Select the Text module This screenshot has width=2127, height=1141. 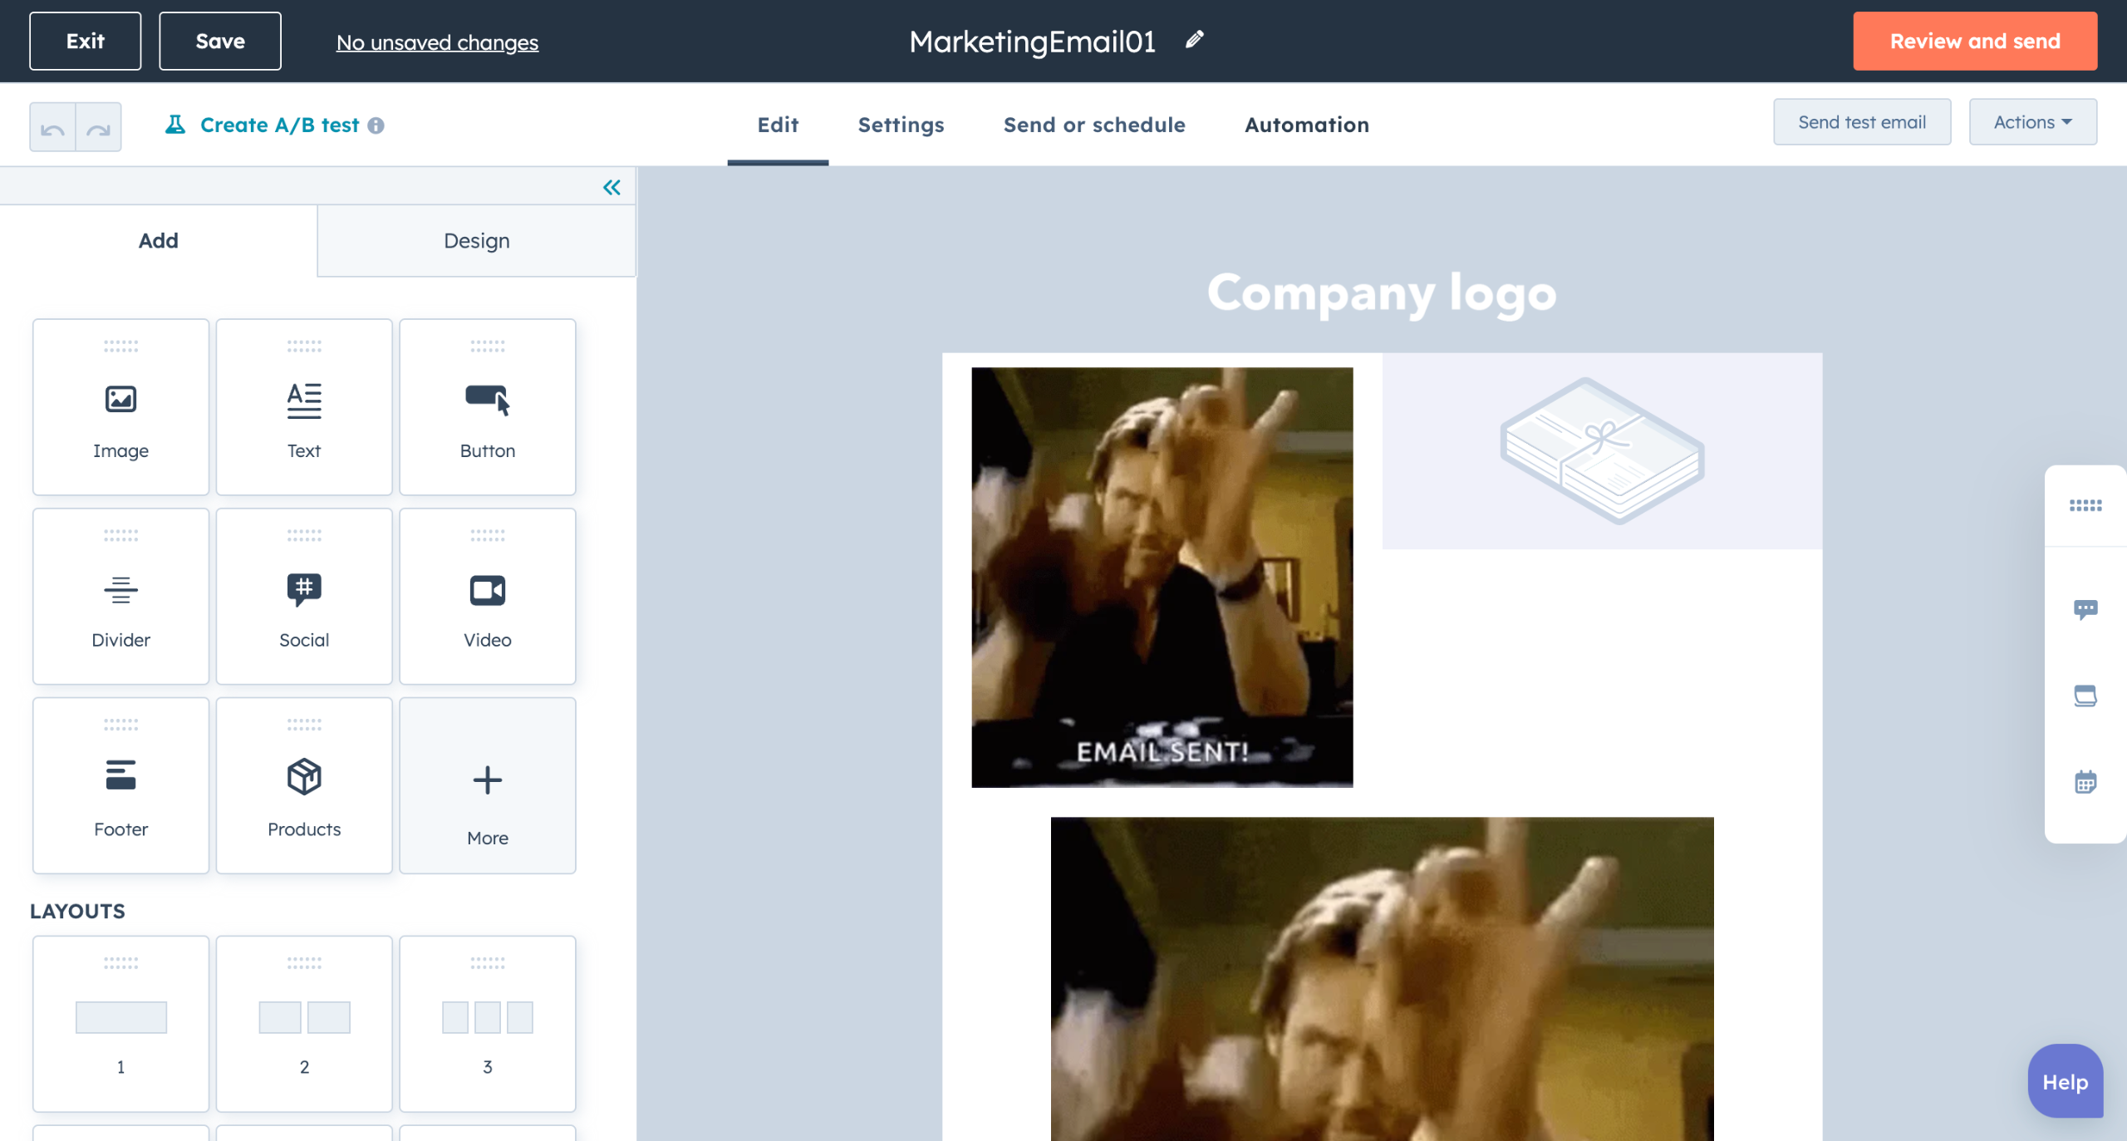click(x=304, y=407)
